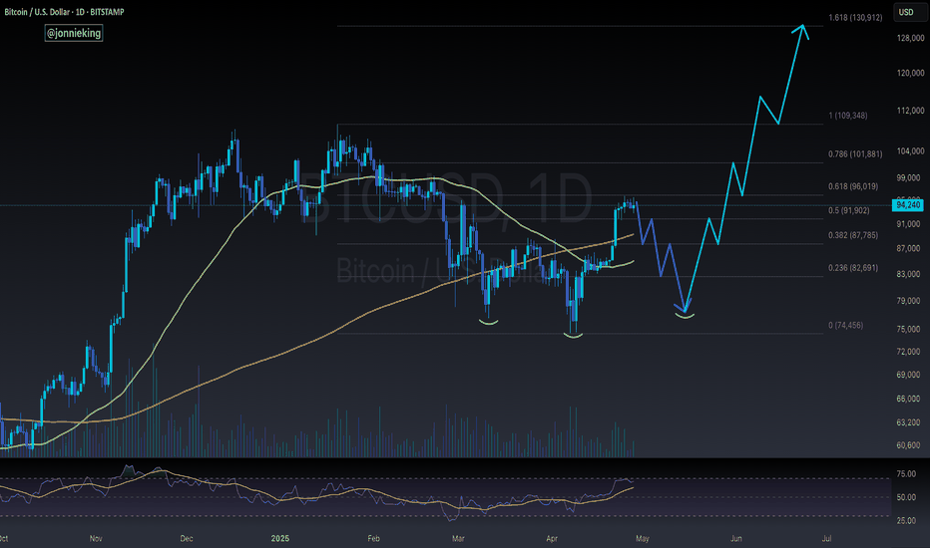Click the 50.00 level on the oscillator axis

906,497
